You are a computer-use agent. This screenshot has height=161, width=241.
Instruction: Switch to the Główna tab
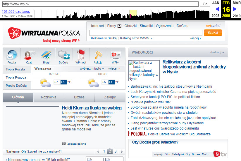coord(18,97)
